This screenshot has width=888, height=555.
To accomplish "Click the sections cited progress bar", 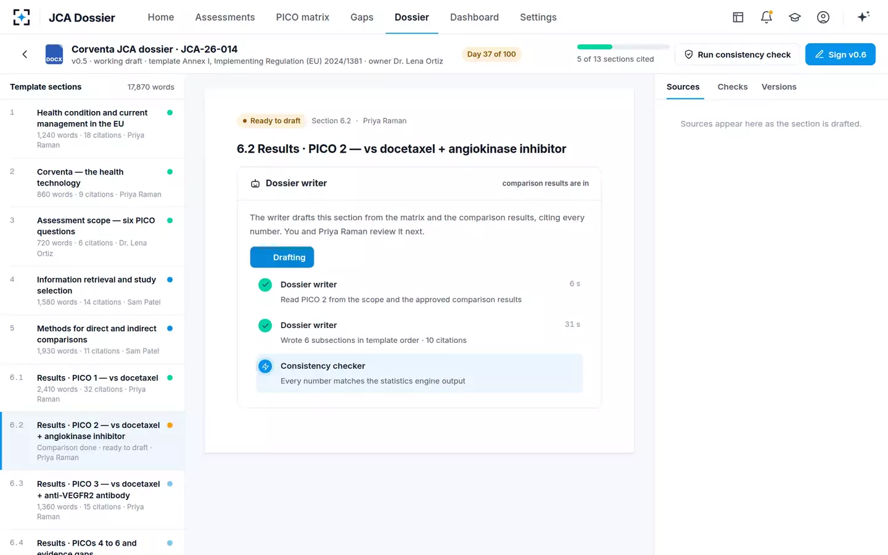I will [623, 47].
